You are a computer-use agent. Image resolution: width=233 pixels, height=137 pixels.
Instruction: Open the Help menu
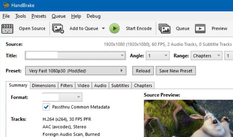(76, 16)
